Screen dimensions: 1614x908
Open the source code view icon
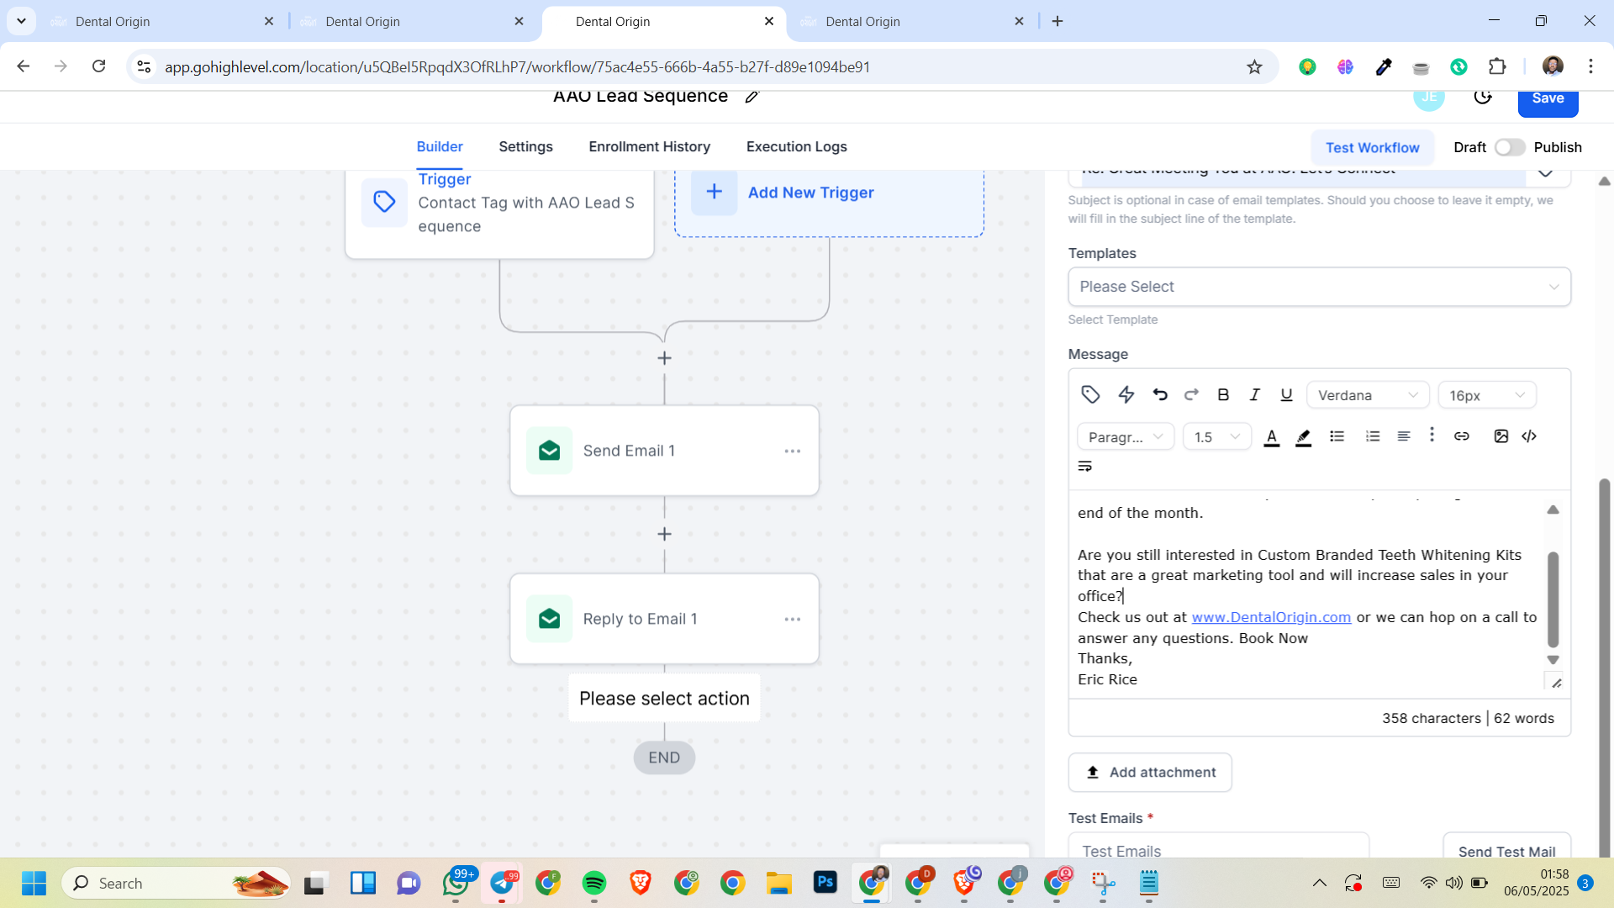point(1529,436)
